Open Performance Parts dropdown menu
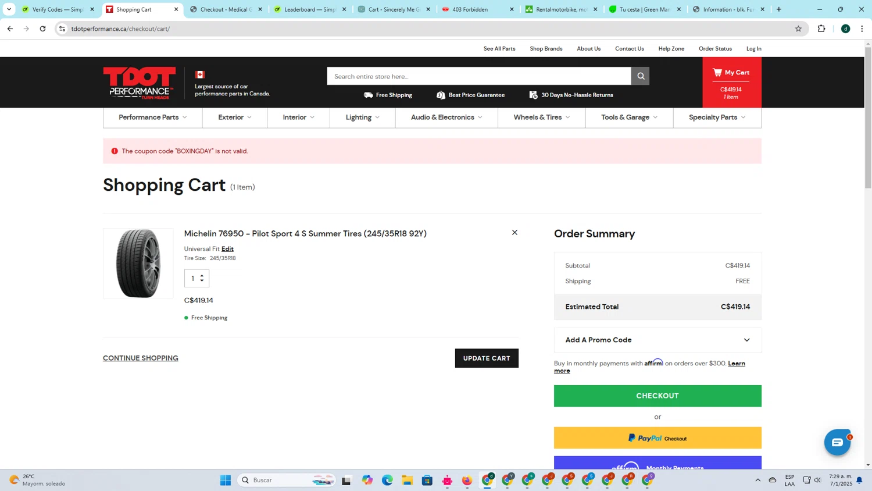 (x=153, y=118)
